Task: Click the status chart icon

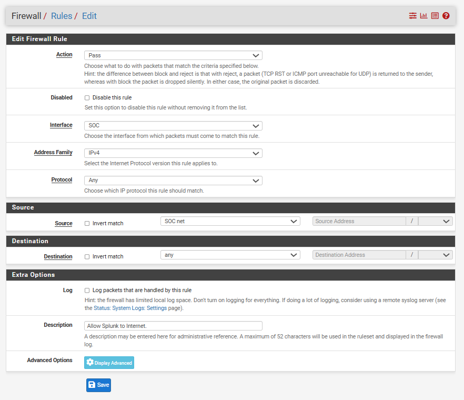Action: 423,16
